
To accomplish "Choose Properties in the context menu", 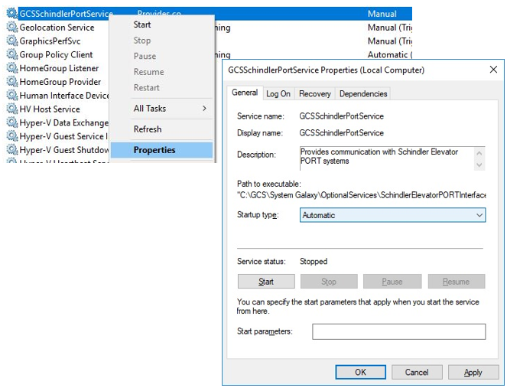I will click(161, 150).
